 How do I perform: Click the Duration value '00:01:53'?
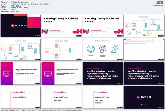[x=14, y=10]
